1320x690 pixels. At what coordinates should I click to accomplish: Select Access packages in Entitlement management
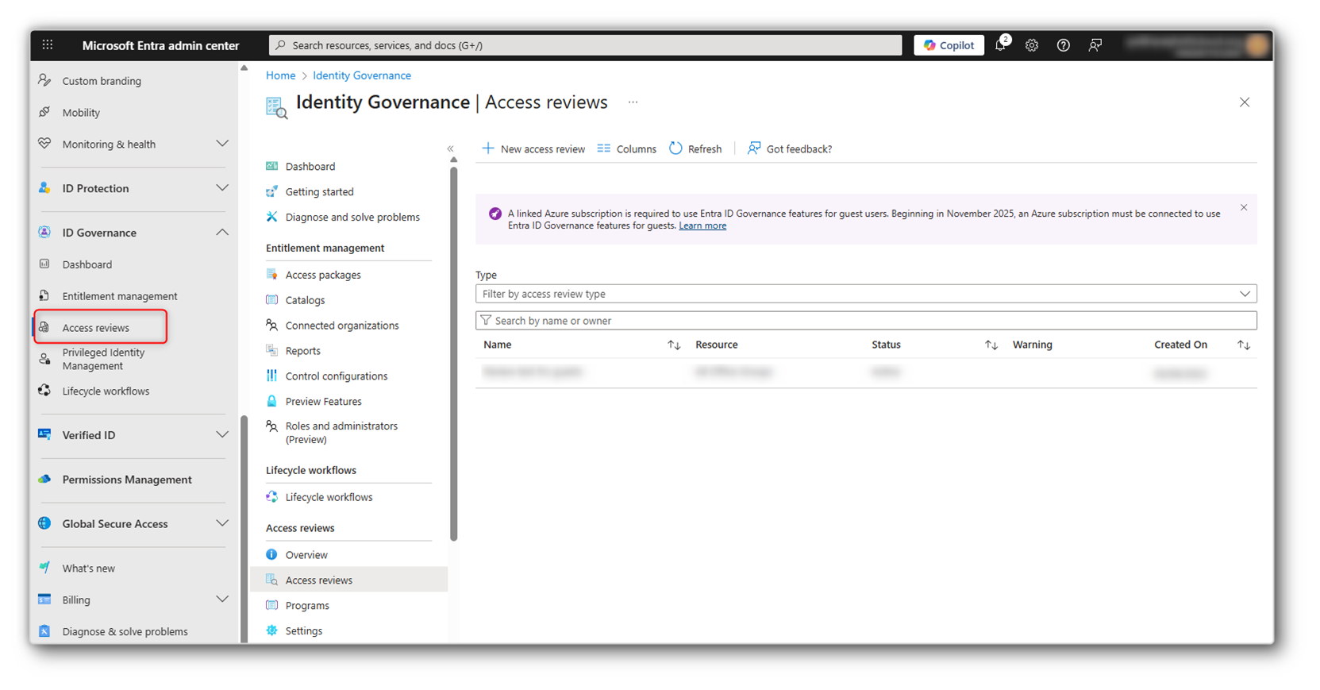tap(322, 275)
